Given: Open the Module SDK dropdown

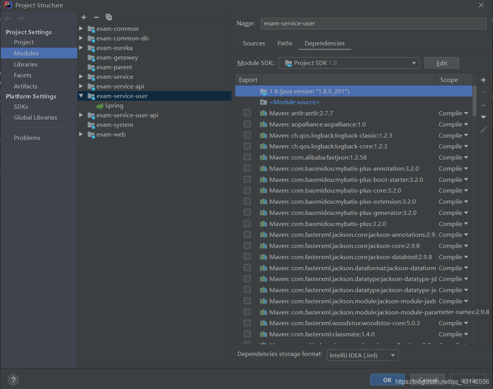Looking at the screenshot, I should click(x=349, y=63).
